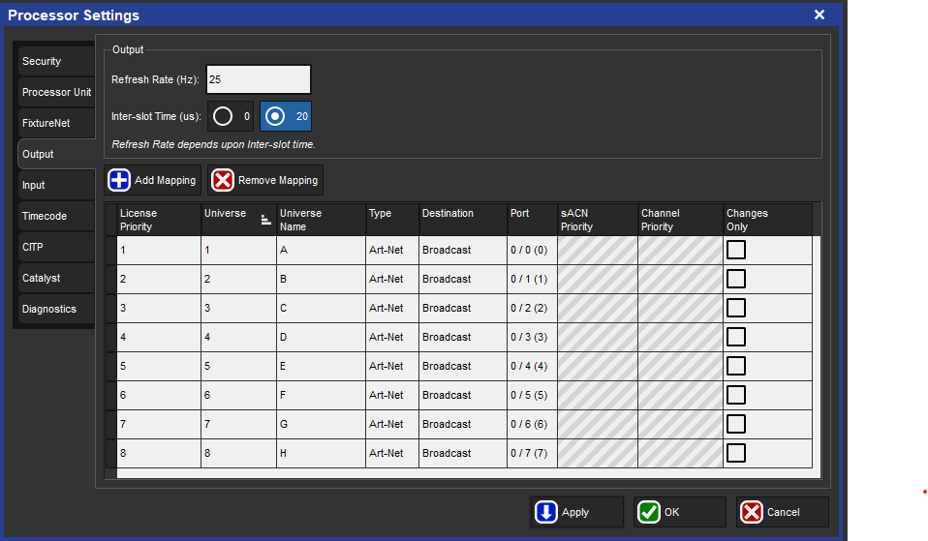Click the Universe column sort indicator
Image resolution: width=928 pixels, height=541 pixels.
pos(265,220)
